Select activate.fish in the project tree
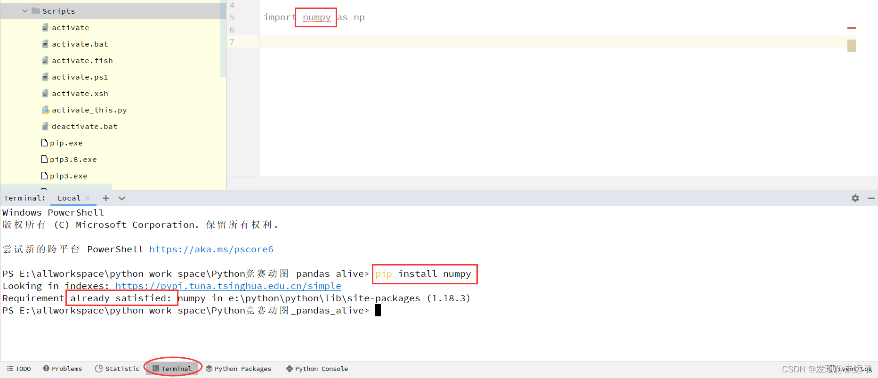Image resolution: width=878 pixels, height=378 pixels. pyautogui.click(x=82, y=61)
